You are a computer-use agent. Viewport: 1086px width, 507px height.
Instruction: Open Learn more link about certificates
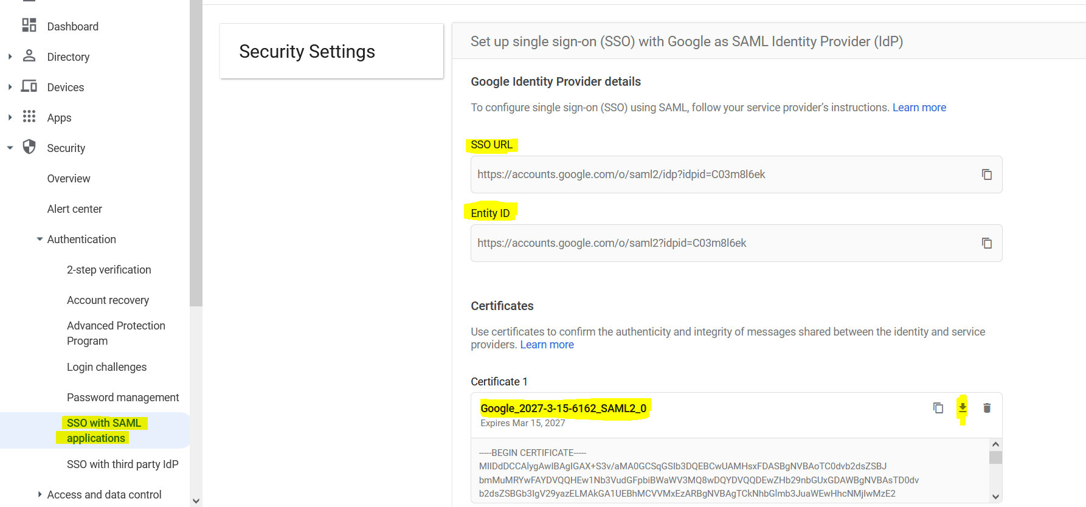(x=547, y=345)
